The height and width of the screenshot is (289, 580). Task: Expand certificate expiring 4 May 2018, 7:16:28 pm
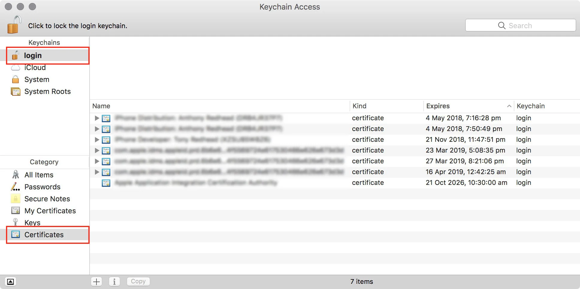(97, 118)
